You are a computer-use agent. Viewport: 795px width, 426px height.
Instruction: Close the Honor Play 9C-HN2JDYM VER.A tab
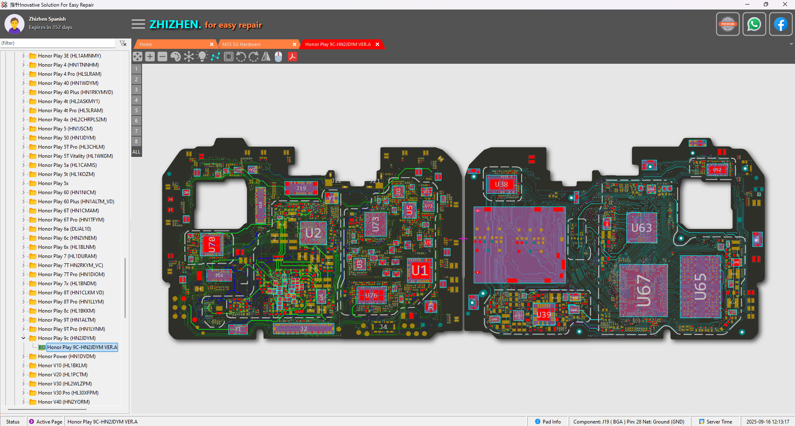377,44
